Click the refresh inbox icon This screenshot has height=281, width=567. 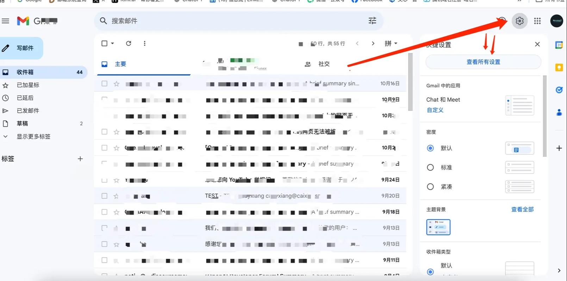129,43
